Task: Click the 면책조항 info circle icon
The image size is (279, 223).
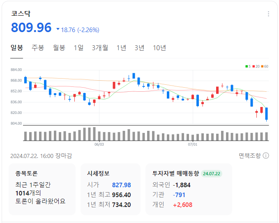Action: point(266,156)
